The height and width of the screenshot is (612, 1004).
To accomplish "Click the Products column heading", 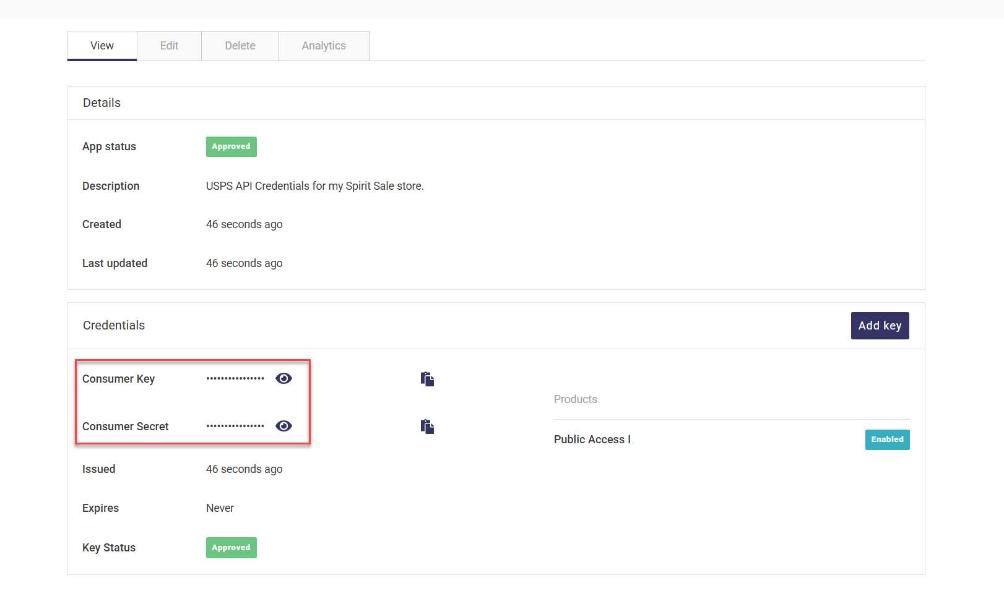I will (575, 399).
